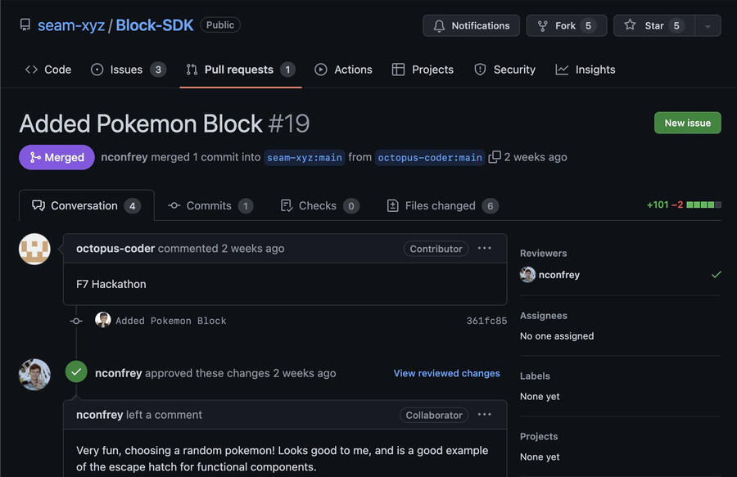Go to the Issues tab
This screenshot has height=477, width=737.
point(128,70)
